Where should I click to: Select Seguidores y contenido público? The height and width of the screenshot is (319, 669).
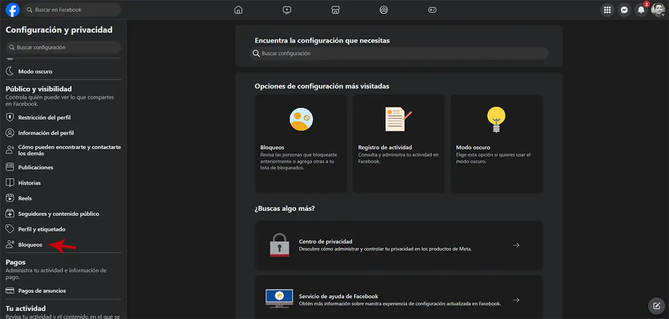click(x=58, y=214)
